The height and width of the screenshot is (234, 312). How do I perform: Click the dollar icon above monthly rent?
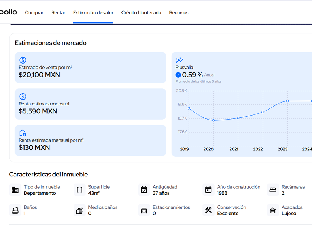[23, 97]
